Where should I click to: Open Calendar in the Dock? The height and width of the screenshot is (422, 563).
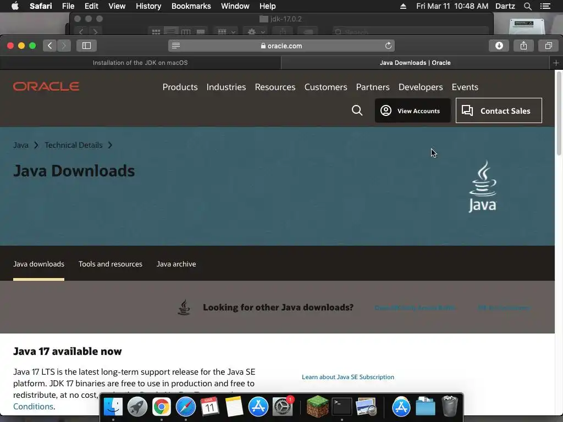(209, 407)
